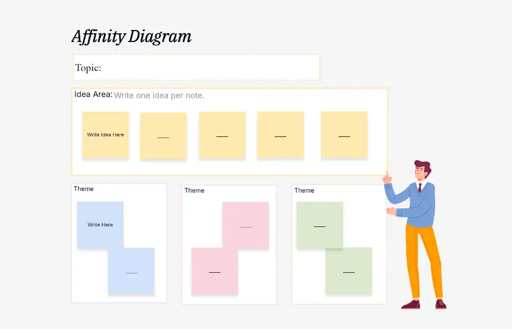Select the last yellow sticky note
The height and width of the screenshot is (329, 512).
point(344,135)
